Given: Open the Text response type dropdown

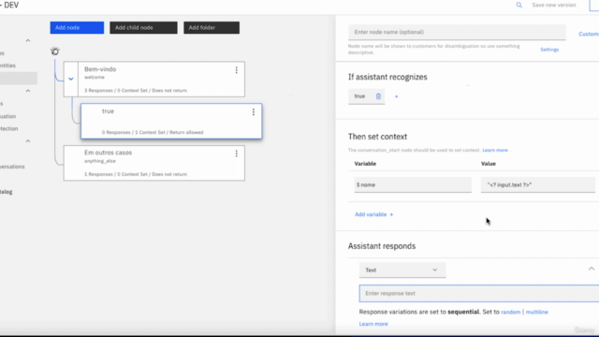Looking at the screenshot, I should pyautogui.click(x=402, y=270).
